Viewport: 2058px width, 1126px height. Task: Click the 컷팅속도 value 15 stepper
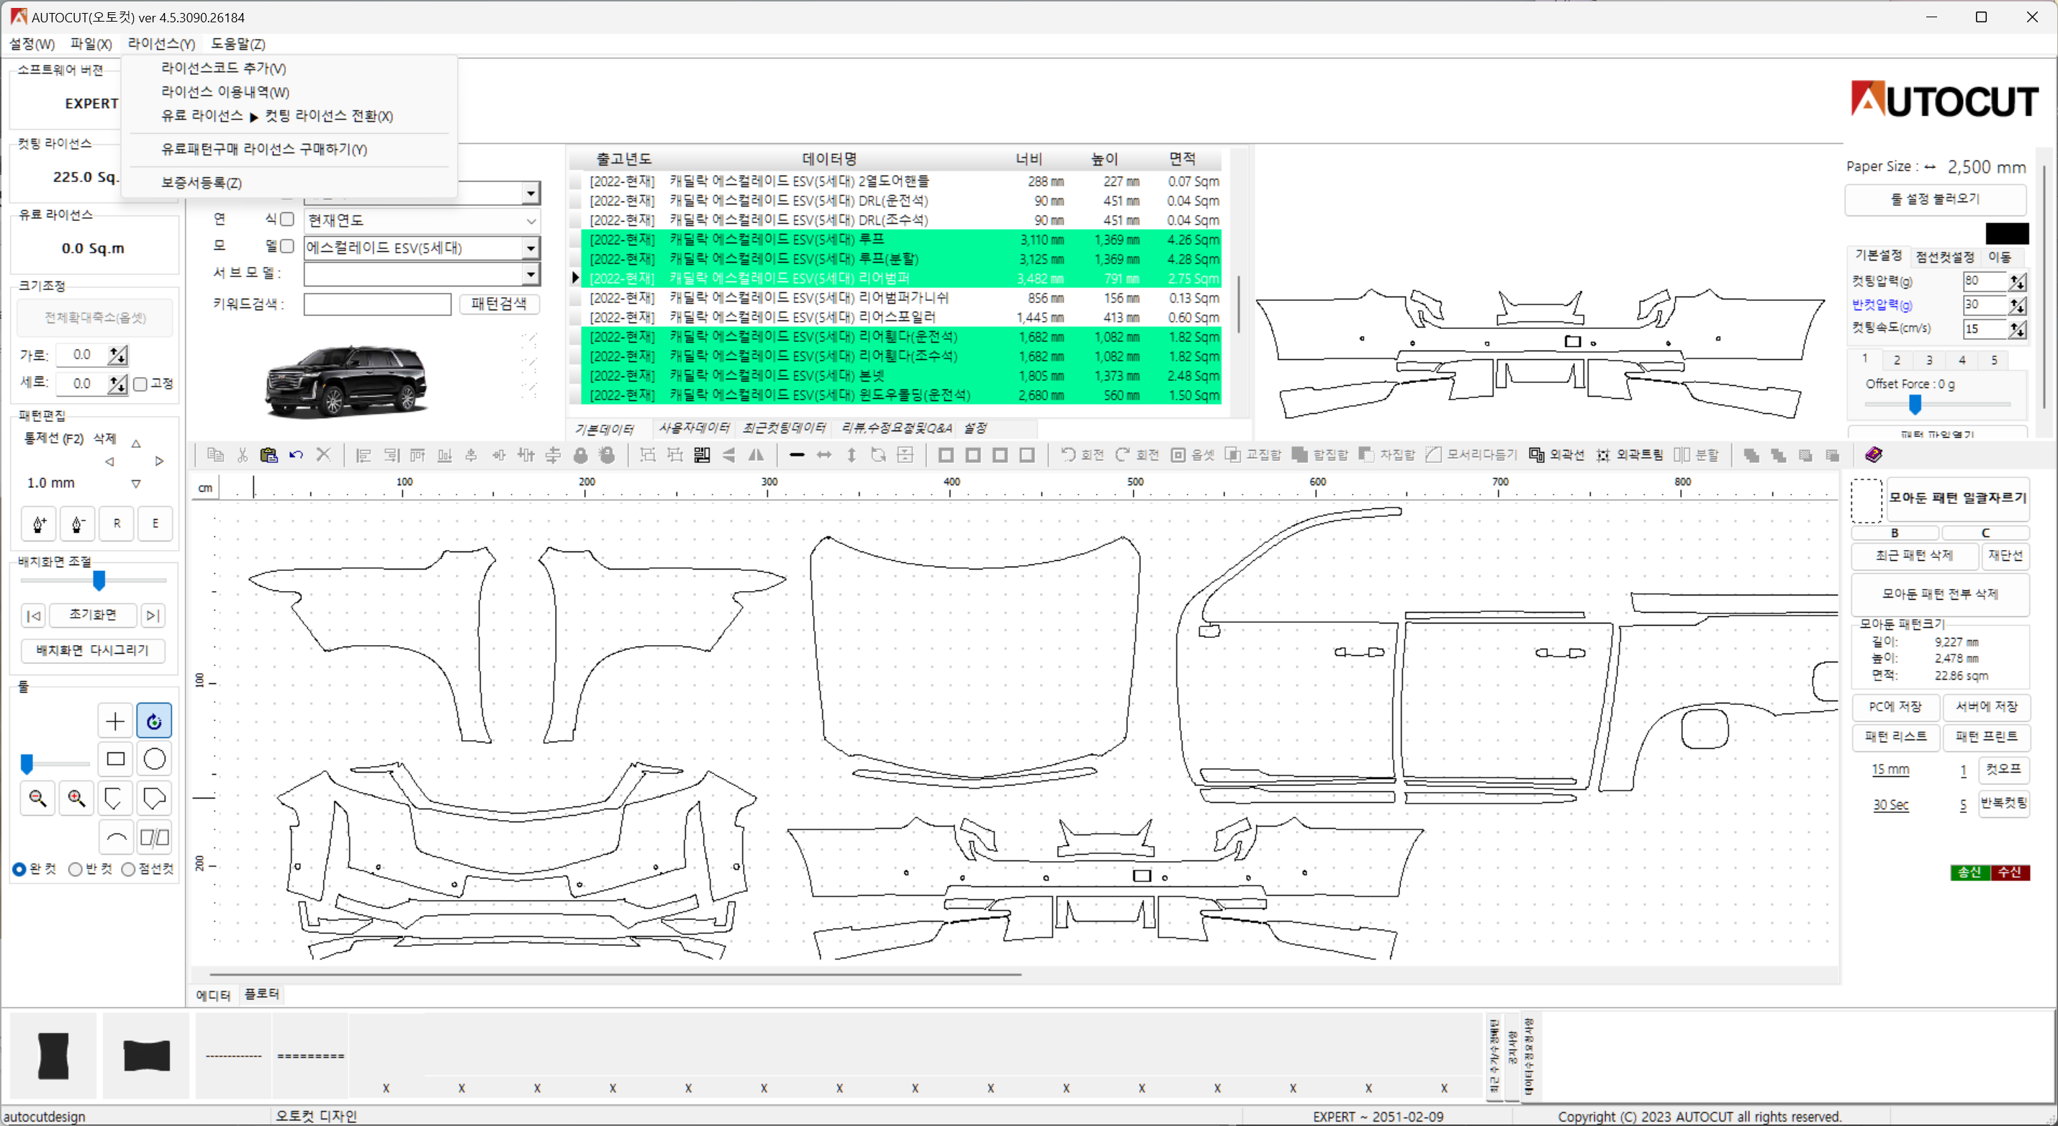(2018, 328)
